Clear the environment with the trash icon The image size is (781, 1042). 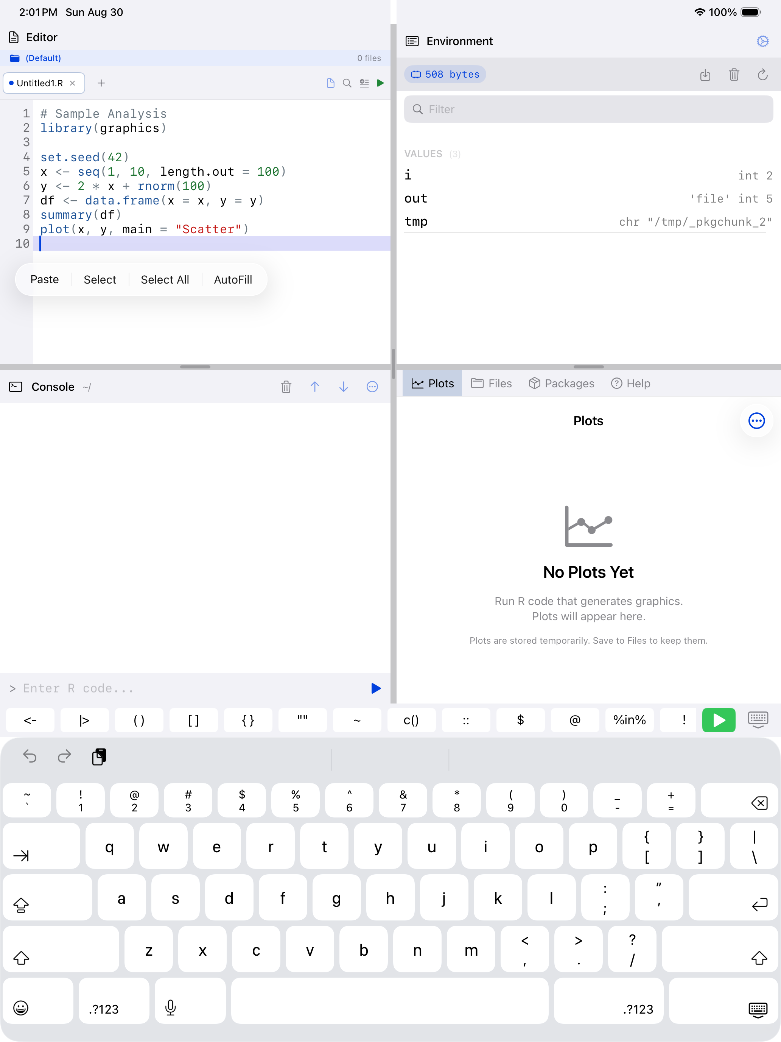(x=734, y=75)
